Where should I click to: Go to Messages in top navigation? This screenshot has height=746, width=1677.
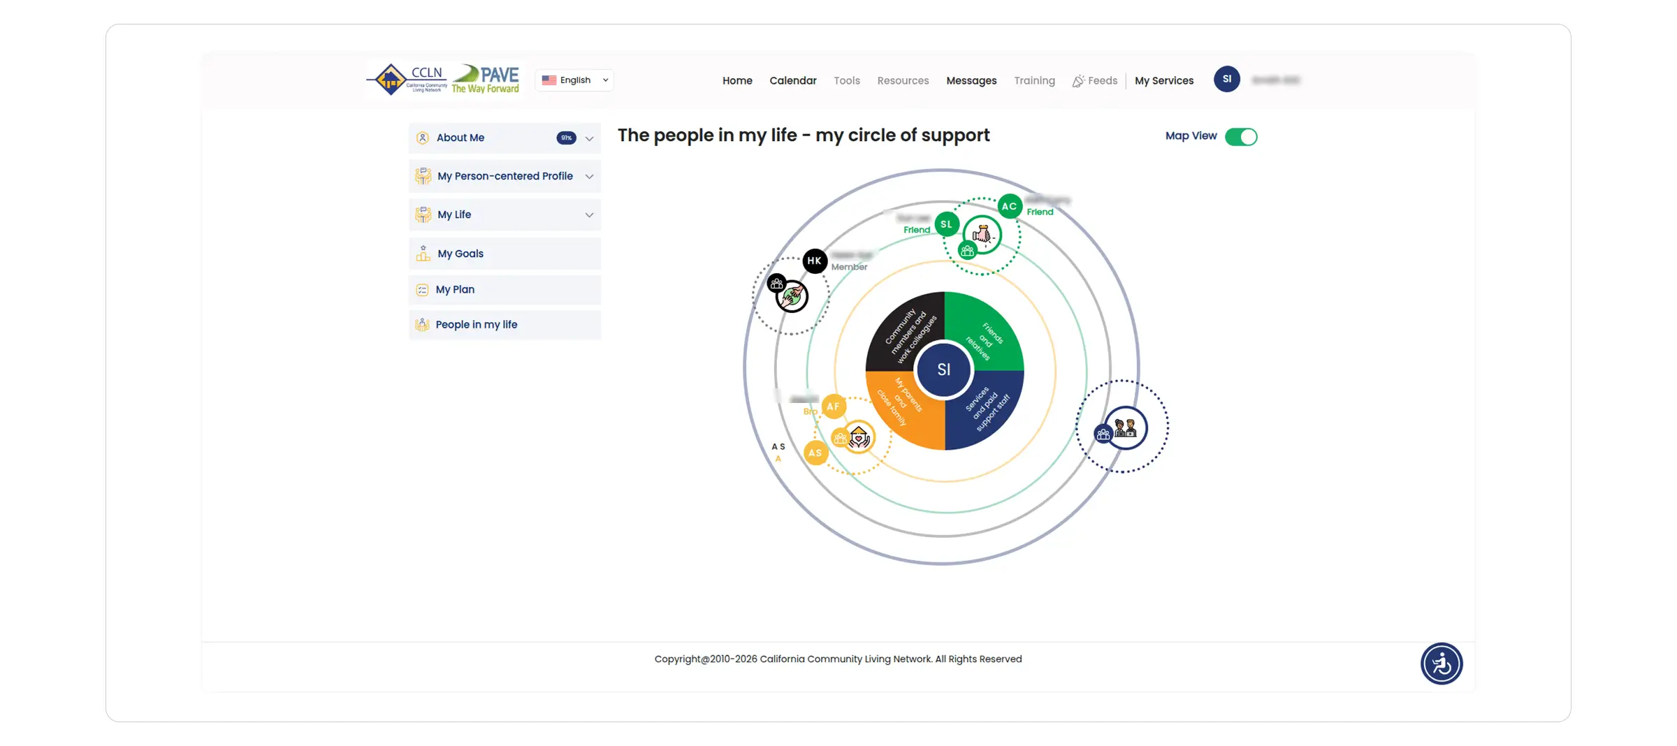(971, 80)
